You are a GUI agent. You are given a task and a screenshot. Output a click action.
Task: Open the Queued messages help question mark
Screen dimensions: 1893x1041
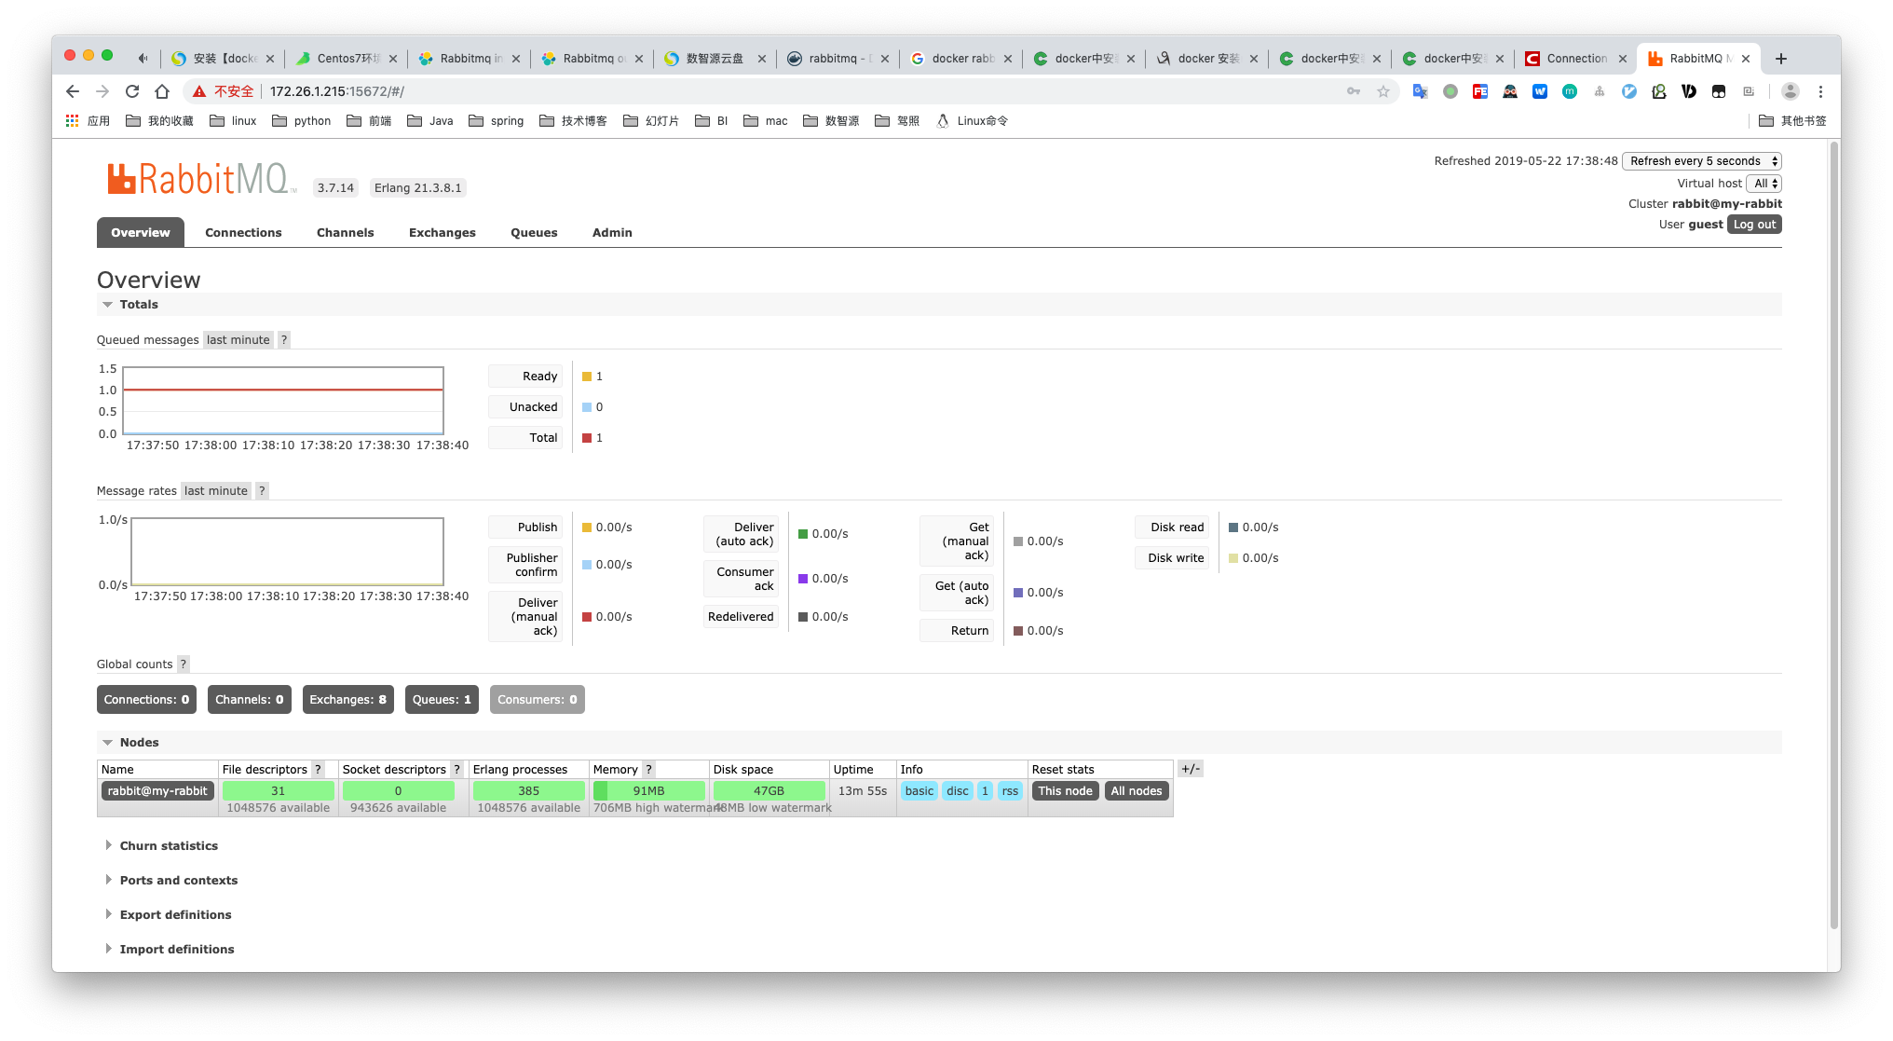284,340
